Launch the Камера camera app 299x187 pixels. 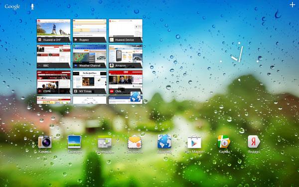tap(45, 144)
